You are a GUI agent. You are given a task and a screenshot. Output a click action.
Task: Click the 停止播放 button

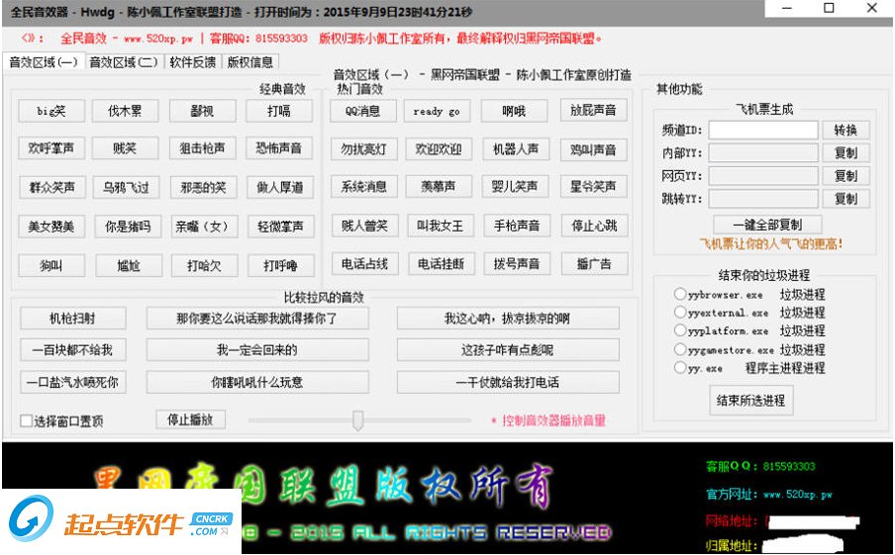(x=191, y=419)
